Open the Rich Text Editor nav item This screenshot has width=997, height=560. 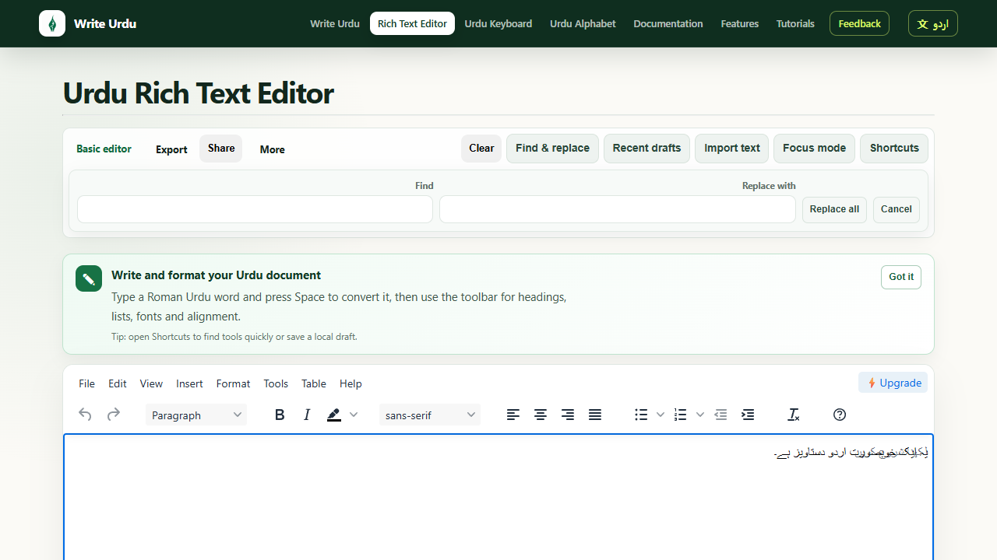click(x=412, y=23)
